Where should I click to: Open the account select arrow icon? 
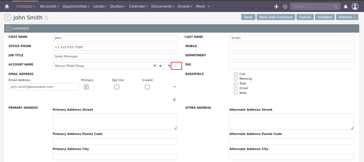(169, 66)
